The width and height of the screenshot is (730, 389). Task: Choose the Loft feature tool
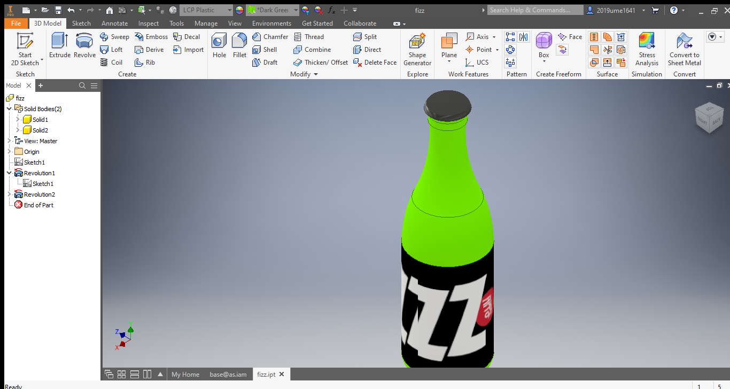click(111, 50)
